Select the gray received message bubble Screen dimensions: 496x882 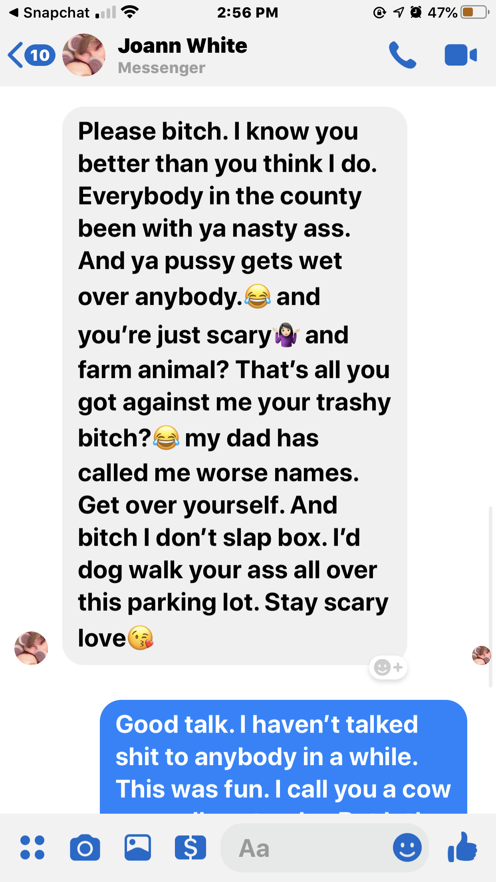coord(235,386)
